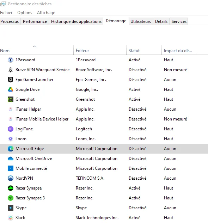Click the iTunes Helper icon
Screen dimensions: 208x223
point(10,109)
